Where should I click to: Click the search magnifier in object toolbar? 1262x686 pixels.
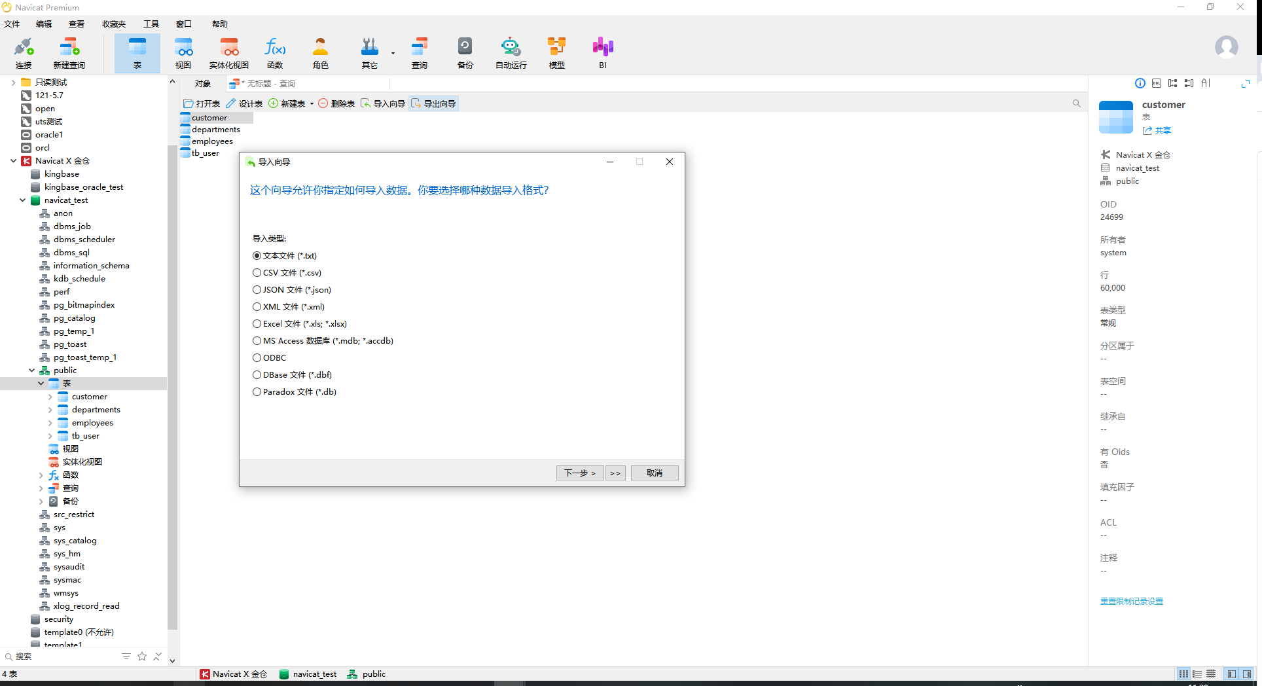(x=1076, y=103)
